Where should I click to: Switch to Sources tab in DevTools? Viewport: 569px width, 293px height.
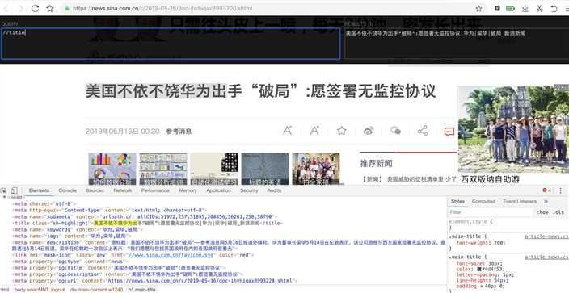tap(95, 190)
